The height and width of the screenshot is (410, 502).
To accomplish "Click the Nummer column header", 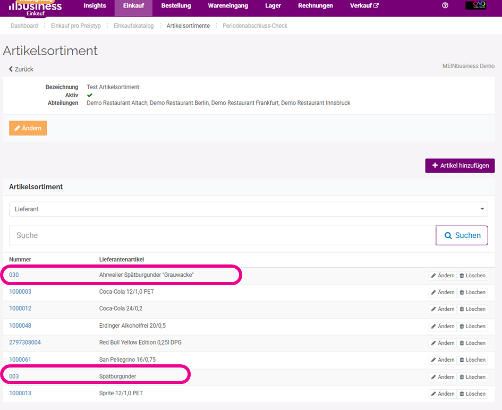I will (20, 260).
